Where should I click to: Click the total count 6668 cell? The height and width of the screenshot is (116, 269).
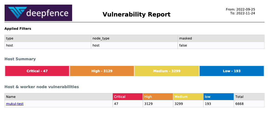click(249, 104)
